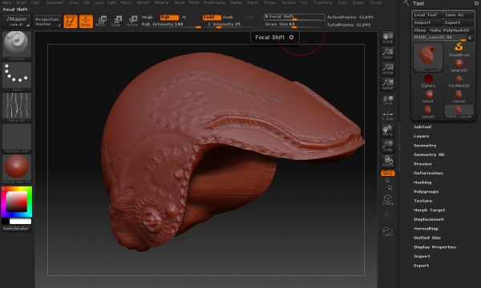Click the Frame mesh icon
This screenshot has height=288, width=481.
(x=388, y=200)
